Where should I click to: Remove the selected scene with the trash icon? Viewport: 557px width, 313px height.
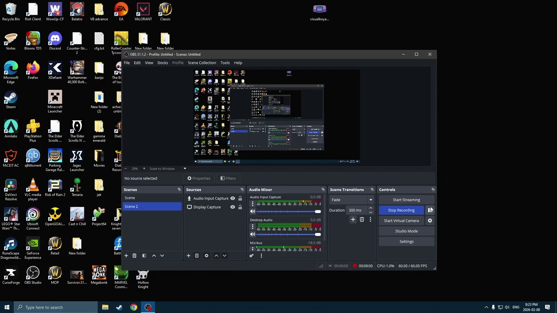point(134,256)
